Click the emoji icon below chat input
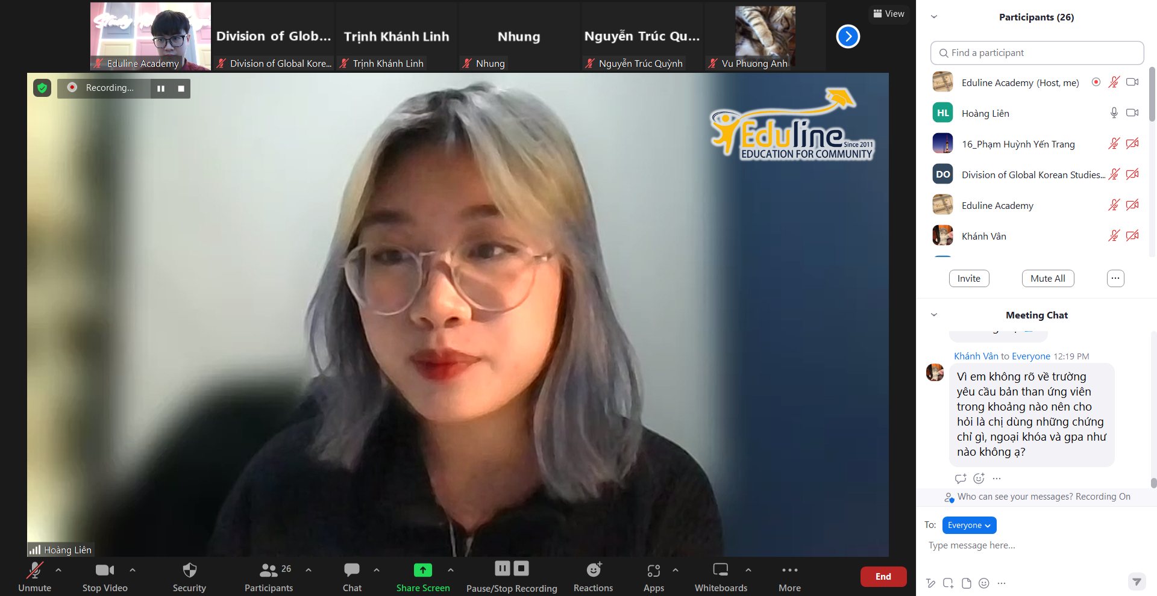 click(x=984, y=583)
